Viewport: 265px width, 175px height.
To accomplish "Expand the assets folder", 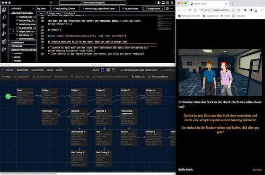I will point(17,57).
